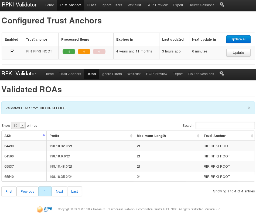Click Update button for RIR RPKI ROOT
Image resolution: width=256 pixels, height=215 pixels.
(x=238, y=53)
